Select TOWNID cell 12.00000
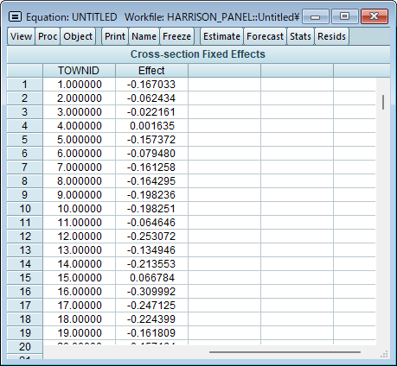397x366 pixels. point(79,237)
